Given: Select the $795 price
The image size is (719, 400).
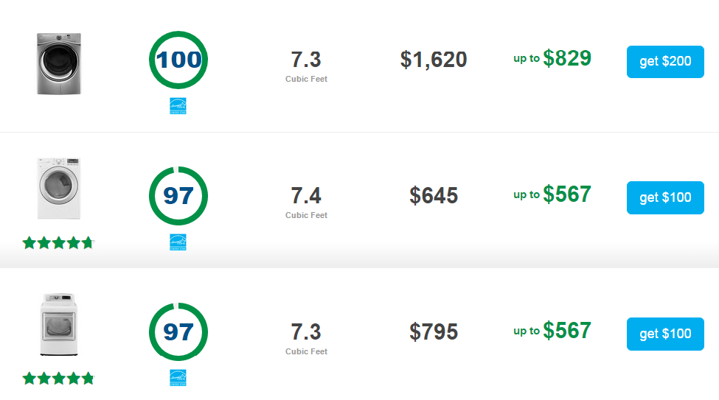Looking at the screenshot, I should point(434,331).
